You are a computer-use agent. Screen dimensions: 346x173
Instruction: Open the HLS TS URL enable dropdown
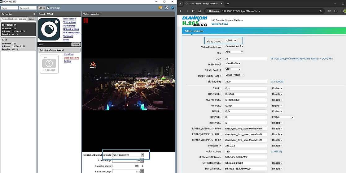277,94
